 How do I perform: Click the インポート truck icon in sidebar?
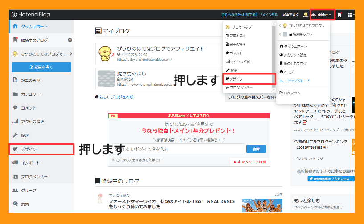[x=15, y=163]
